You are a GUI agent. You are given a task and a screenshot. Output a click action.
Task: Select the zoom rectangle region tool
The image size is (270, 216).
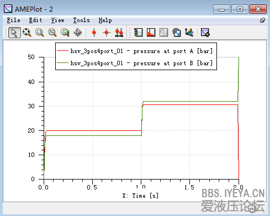tap(39, 33)
